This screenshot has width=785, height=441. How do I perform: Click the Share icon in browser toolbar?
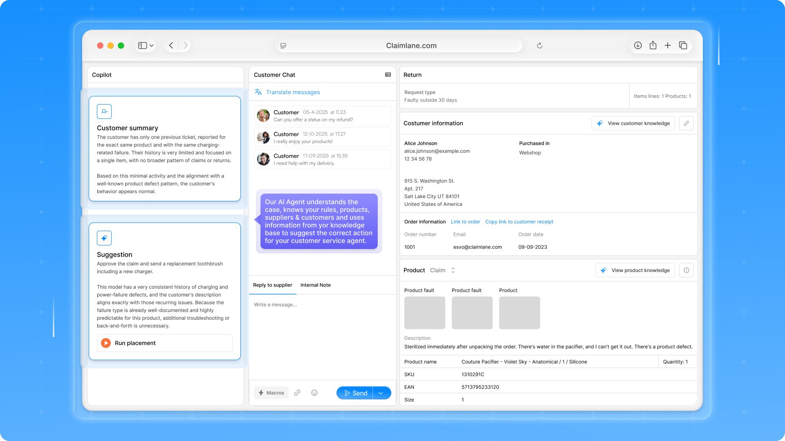click(x=653, y=45)
